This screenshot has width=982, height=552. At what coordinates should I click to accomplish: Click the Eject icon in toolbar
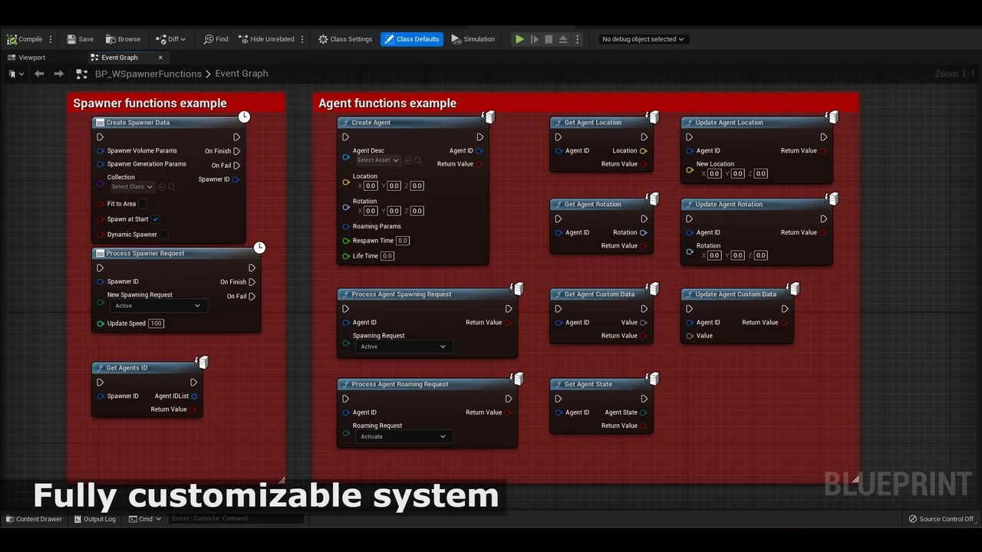coord(563,39)
